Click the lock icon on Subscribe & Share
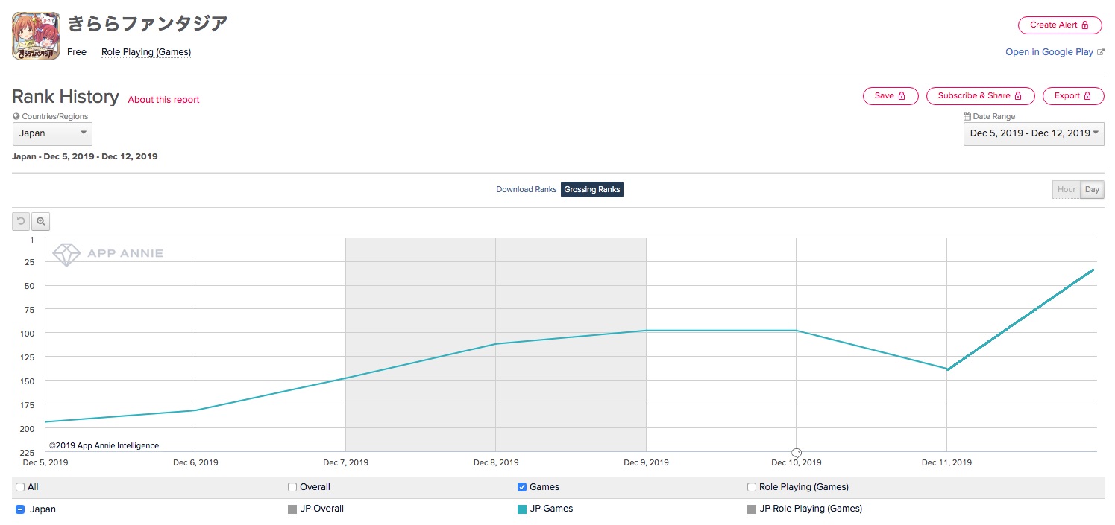This screenshot has width=1115, height=525. [x=1018, y=96]
